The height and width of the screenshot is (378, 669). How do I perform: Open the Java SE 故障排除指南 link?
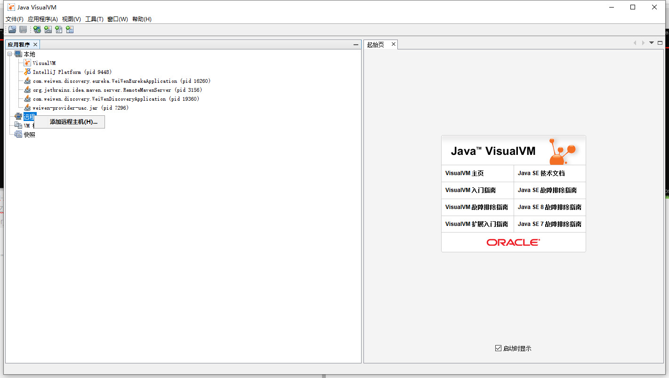point(547,190)
